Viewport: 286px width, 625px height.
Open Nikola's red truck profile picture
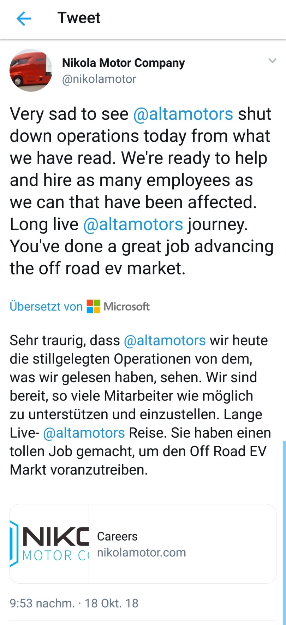click(x=31, y=70)
